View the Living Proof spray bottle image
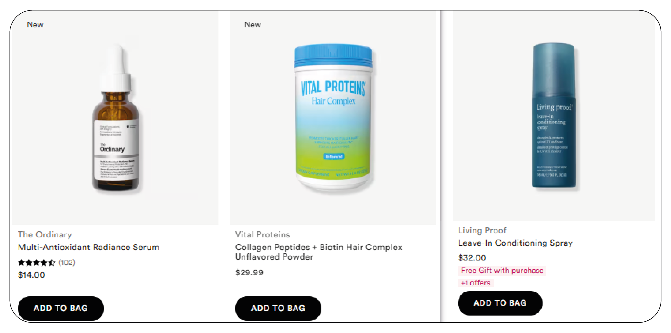Image resolution: width=671 pixels, height=333 pixels. click(x=554, y=115)
